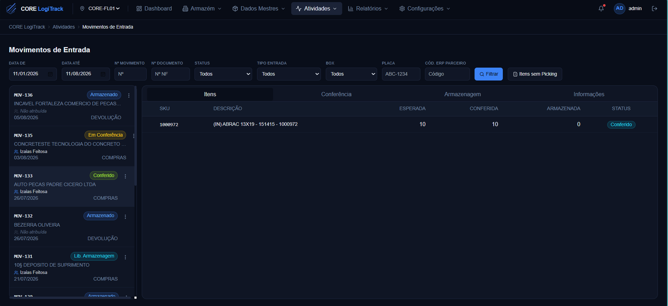Click the DESCRIÇÃO column header
Viewport: 668px width, 306px height.
click(228, 108)
